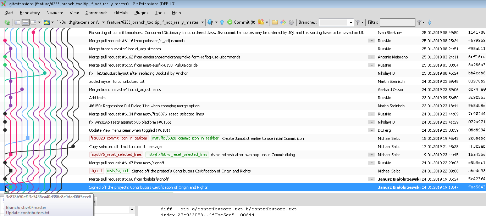The width and height of the screenshot is (486, 216).
Task: Click the red fix/6020_commit_icon_in_taskbar branch label
Action: pos(119,138)
